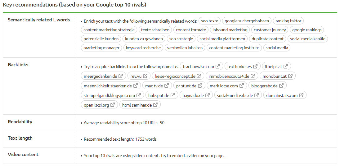Open external link icon for rev.vu
The width and height of the screenshot is (340, 167).
(x=145, y=76)
